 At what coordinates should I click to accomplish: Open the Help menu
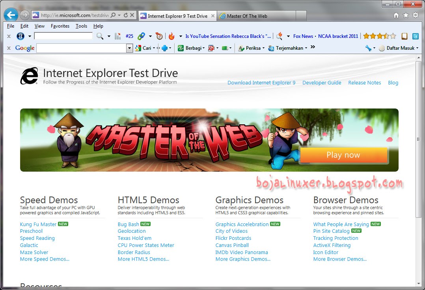click(x=98, y=26)
